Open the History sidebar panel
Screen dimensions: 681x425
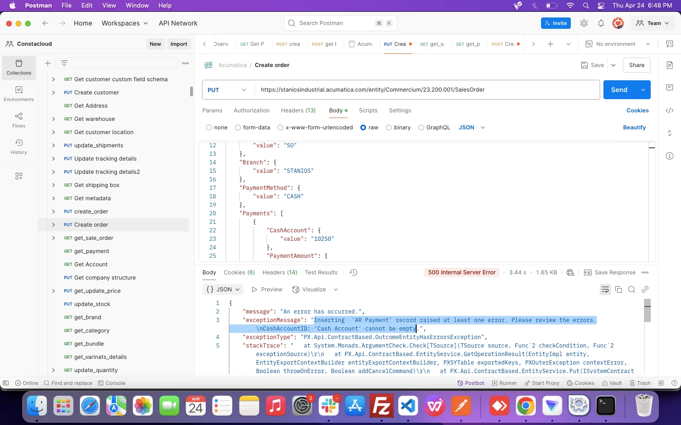click(x=19, y=147)
